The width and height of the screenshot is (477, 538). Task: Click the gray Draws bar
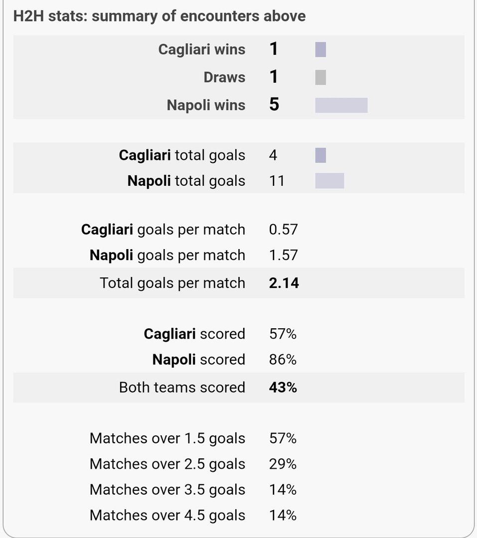320,78
